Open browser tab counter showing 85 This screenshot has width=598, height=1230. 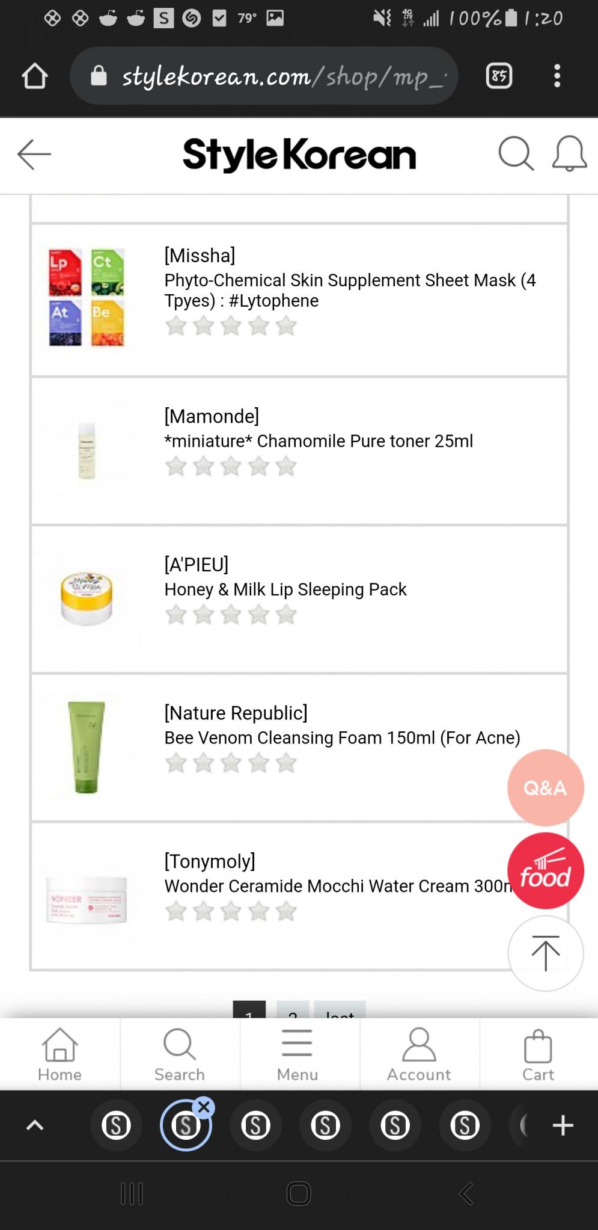[499, 76]
